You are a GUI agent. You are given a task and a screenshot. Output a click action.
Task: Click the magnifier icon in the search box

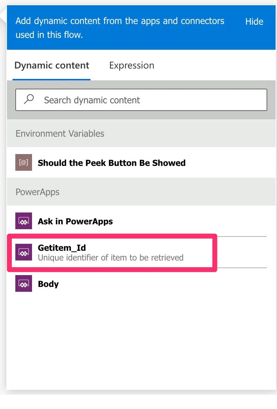point(29,99)
